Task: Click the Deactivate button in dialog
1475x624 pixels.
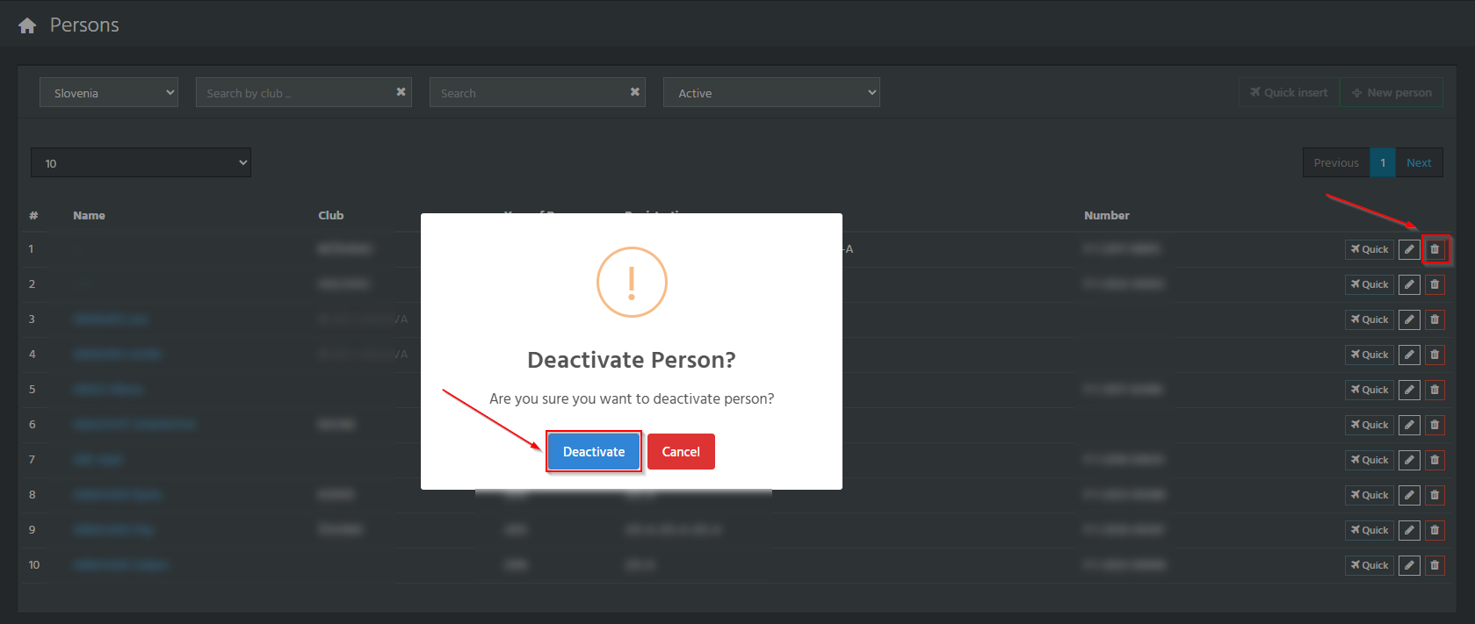Action: pyautogui.click(x=594, y=451)
